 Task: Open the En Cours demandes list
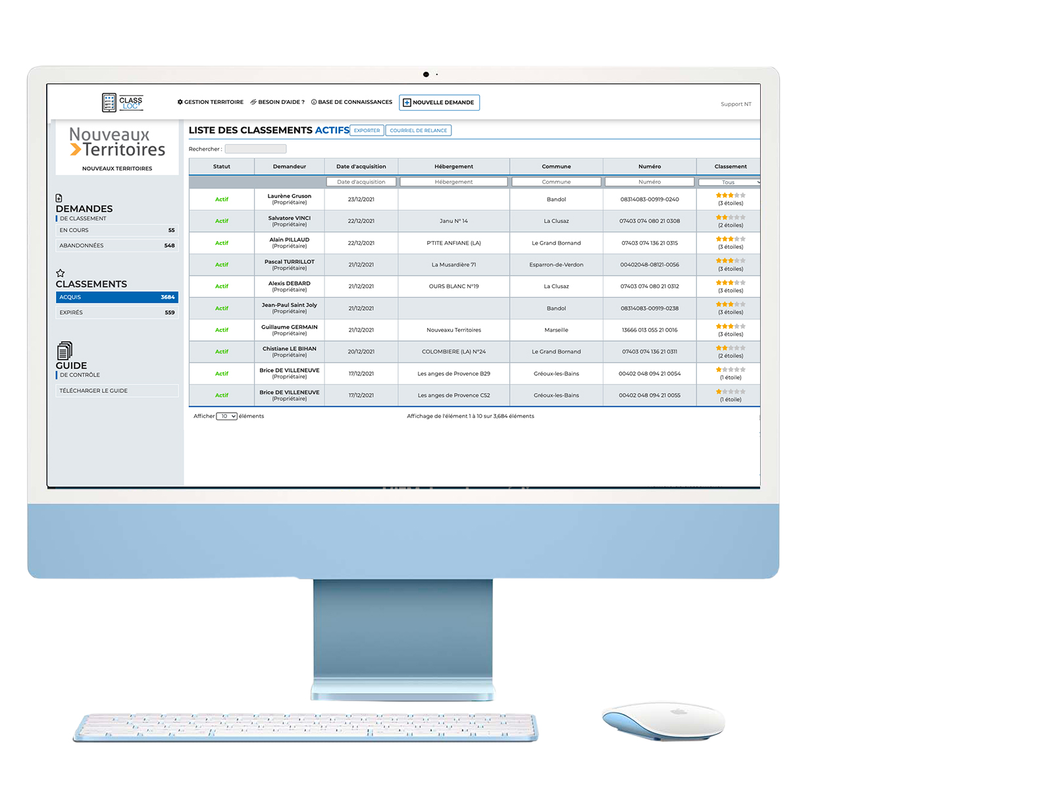click(x=116, y=230)
